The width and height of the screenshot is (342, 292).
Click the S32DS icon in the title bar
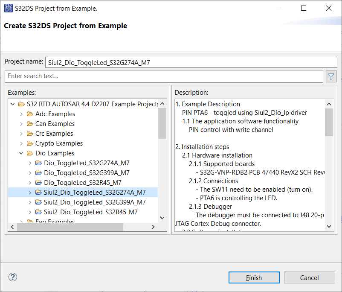click(x=8, y=8)
